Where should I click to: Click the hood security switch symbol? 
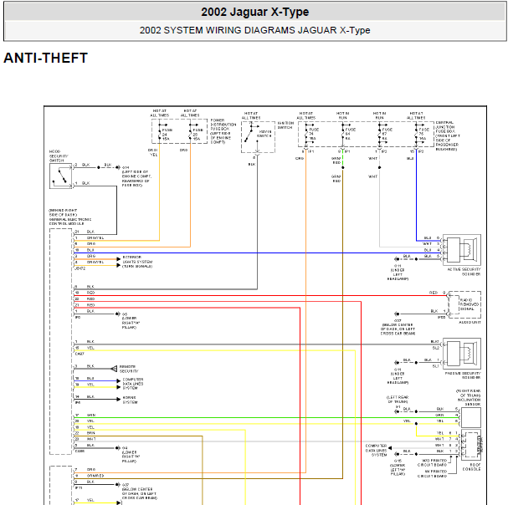[60, 176]
